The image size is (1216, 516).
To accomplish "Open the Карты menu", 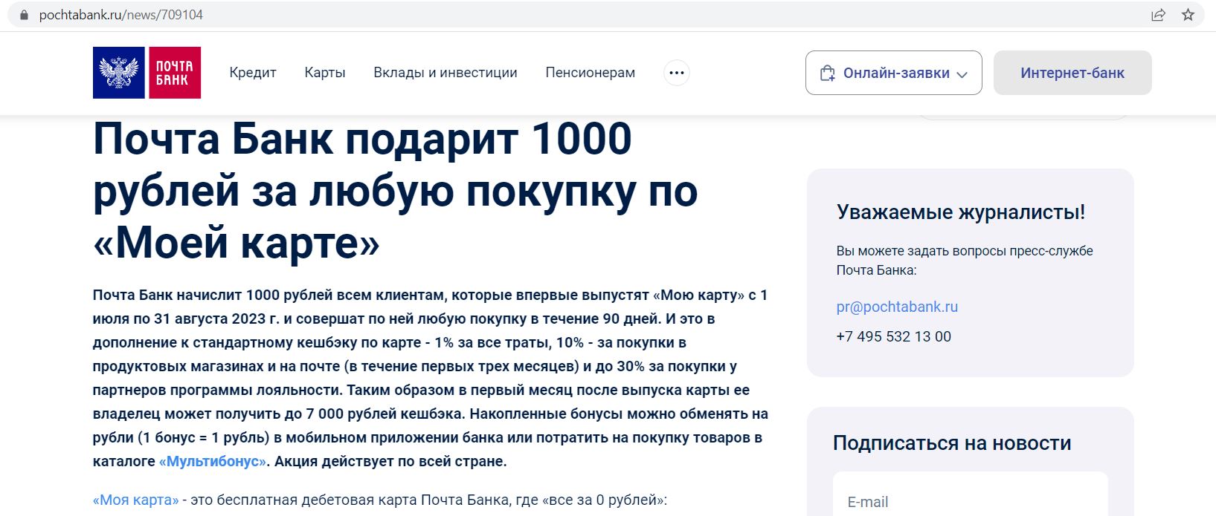I will coord(325,73).
